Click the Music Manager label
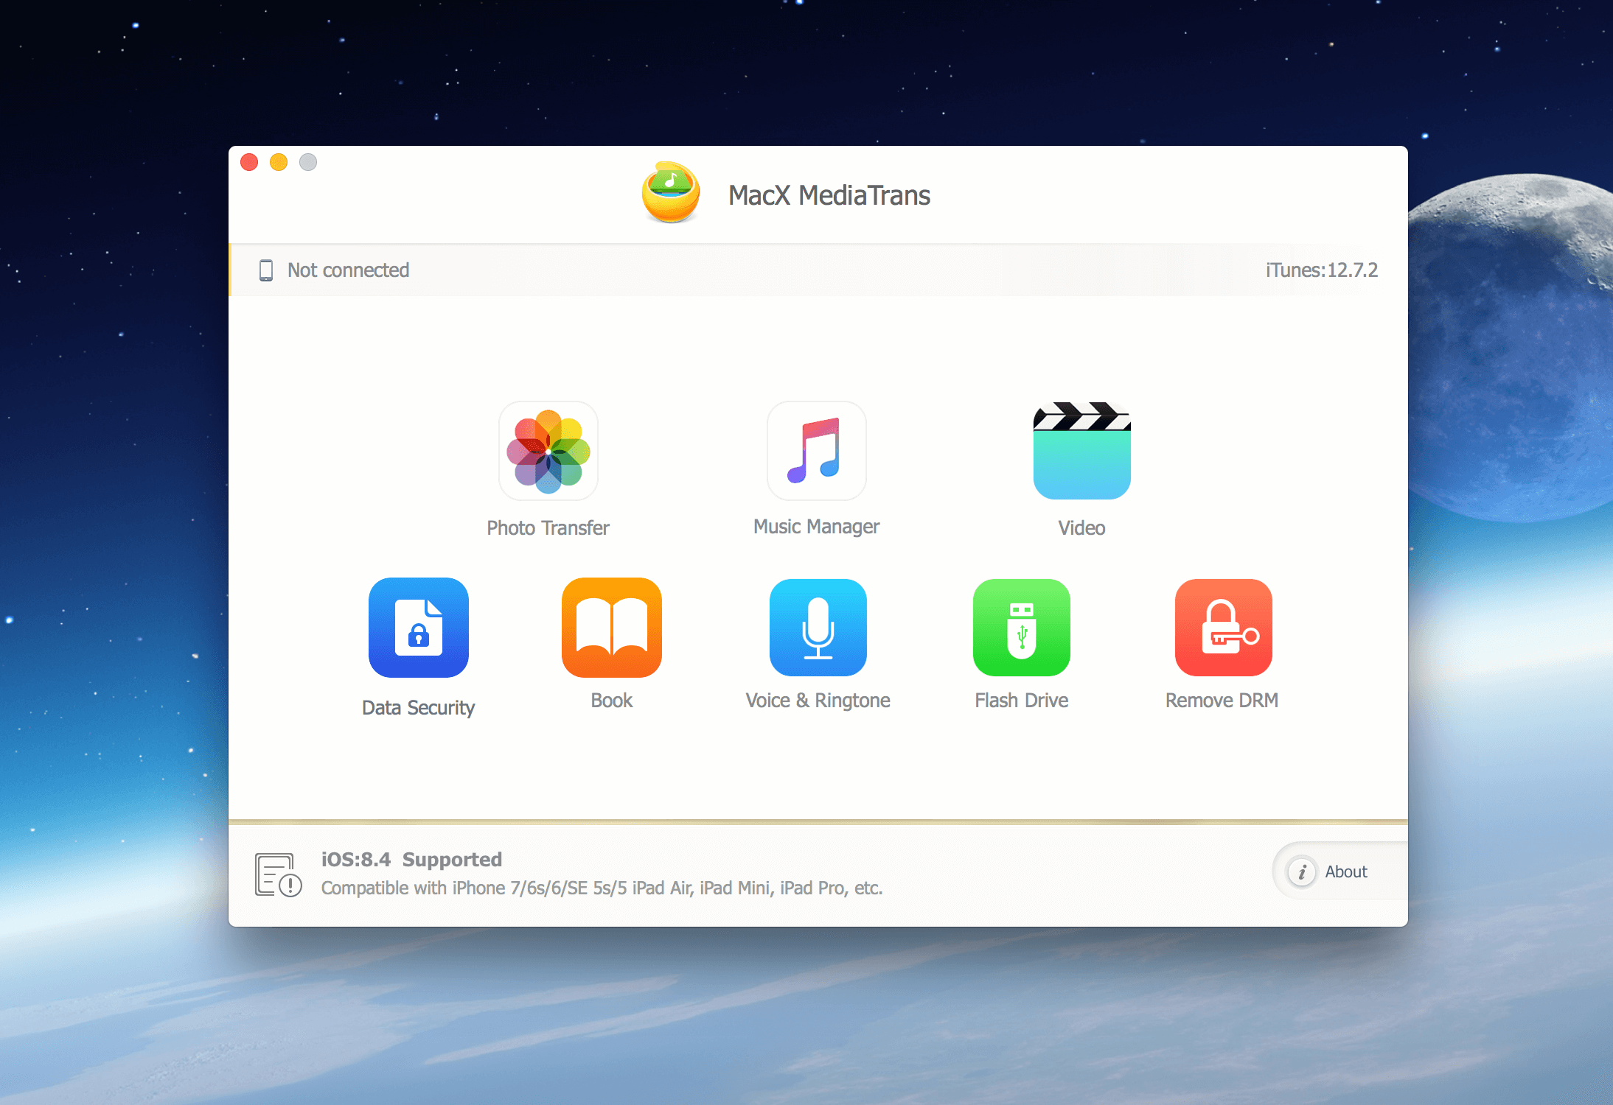The image size is (1613, 1105). point(816,526)
